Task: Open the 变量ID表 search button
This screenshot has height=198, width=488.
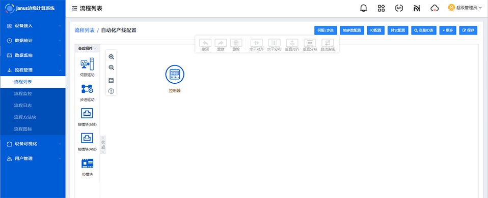Action: point(424,30)
